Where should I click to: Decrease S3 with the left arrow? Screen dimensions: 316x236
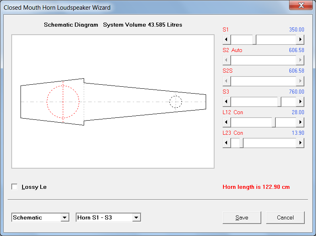pyautogui.click(x=227, y=102)
